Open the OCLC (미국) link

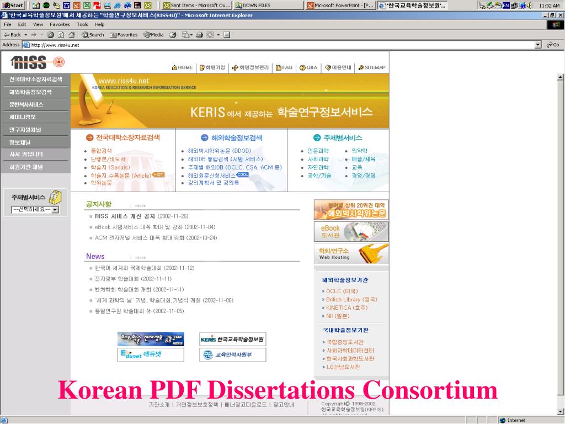pyautogui.click(x=342, y=291)
